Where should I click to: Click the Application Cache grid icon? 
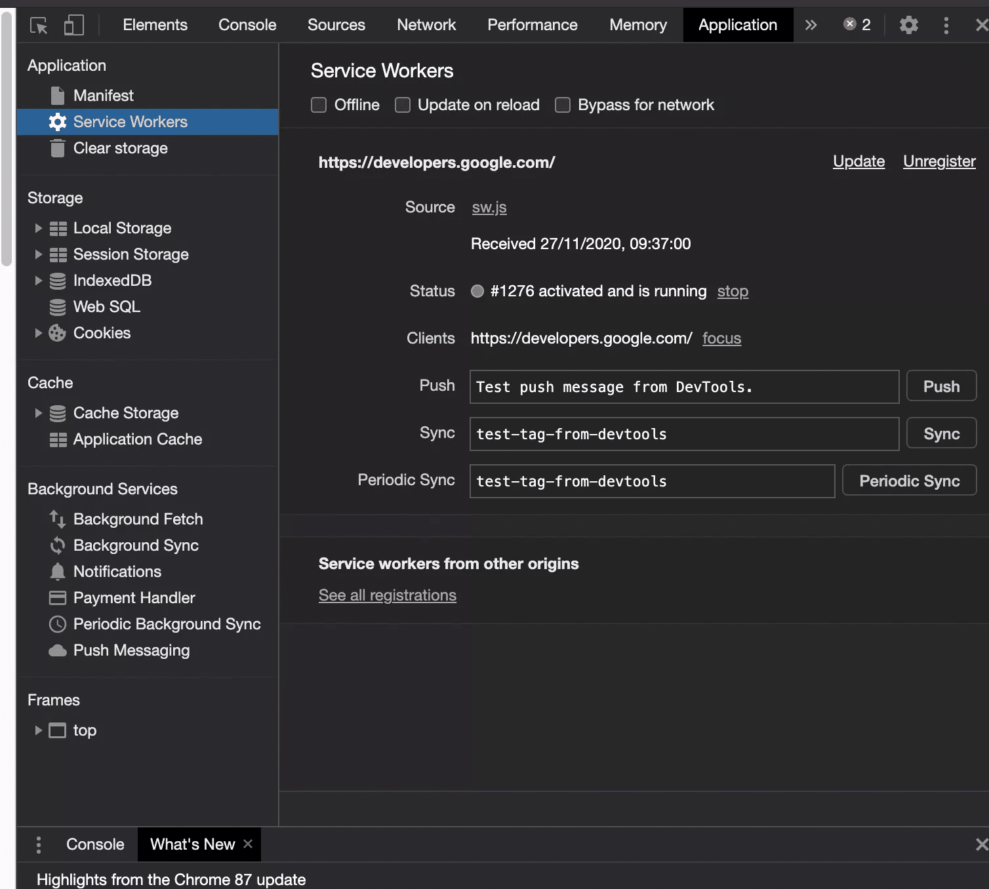(x=58, y=439)
